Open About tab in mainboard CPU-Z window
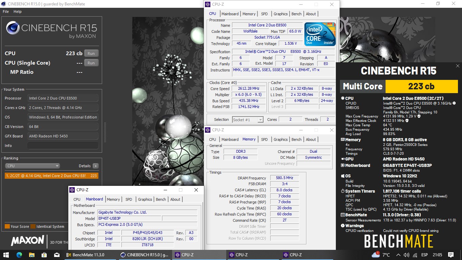This screenshot has height=260, width=462. click(175, 199)
